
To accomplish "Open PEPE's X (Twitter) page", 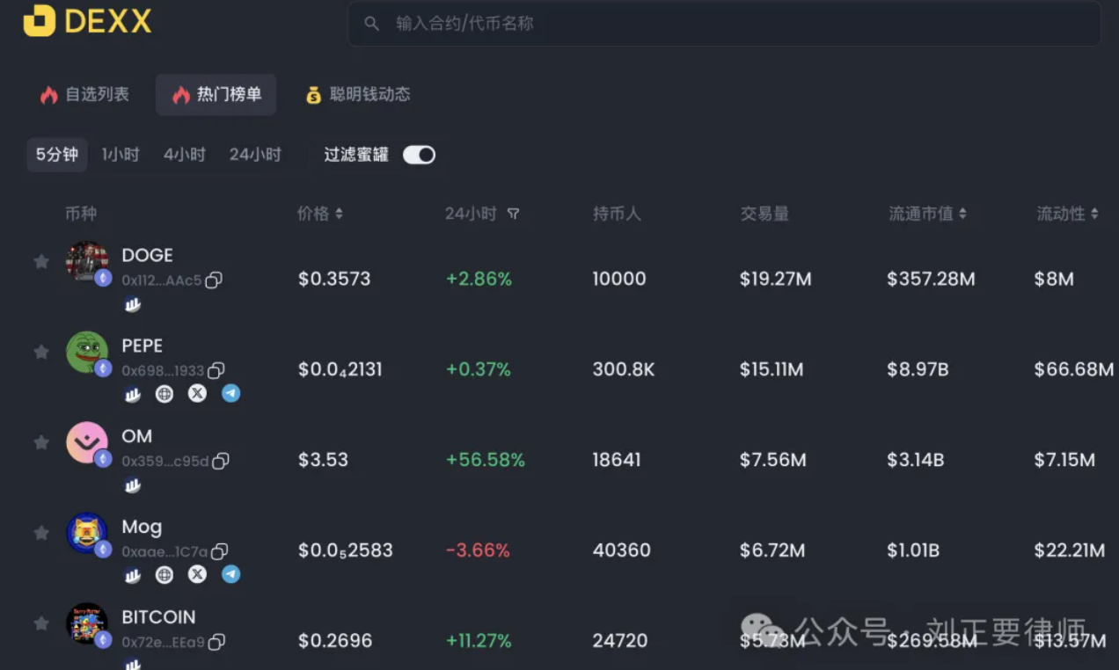I will [197, 393].
